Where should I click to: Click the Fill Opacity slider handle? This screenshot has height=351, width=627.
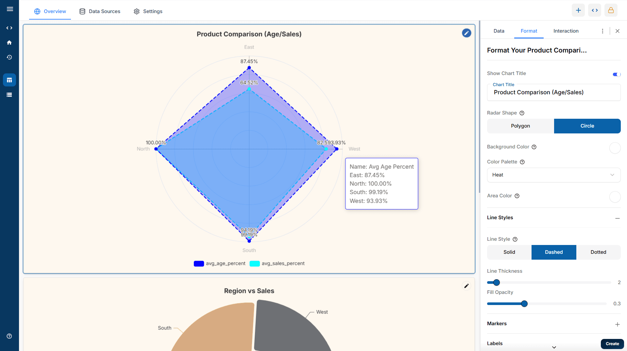click(524, 304)
